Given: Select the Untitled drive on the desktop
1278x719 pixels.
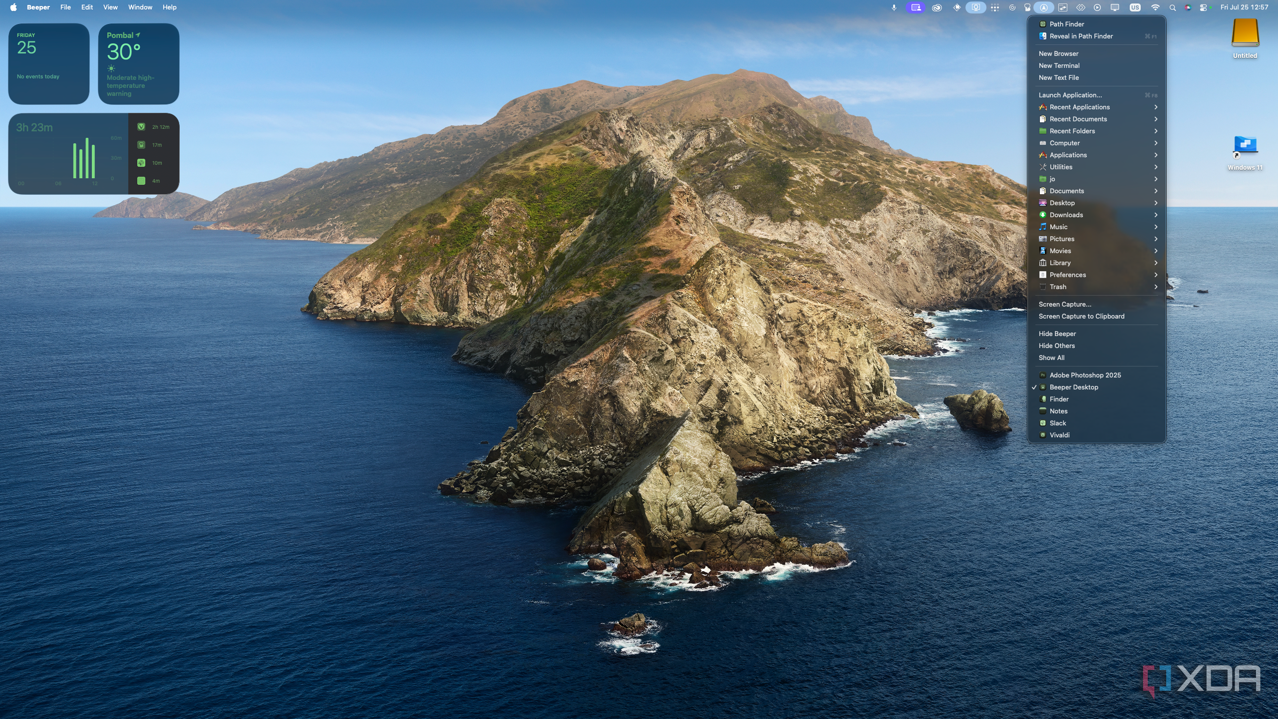Looking at the screenshot, I should click(x=1245, y=39).
